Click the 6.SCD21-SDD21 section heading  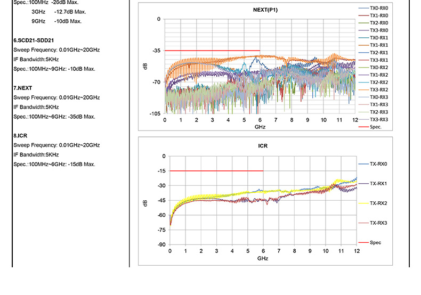click(x=34, y=40)
